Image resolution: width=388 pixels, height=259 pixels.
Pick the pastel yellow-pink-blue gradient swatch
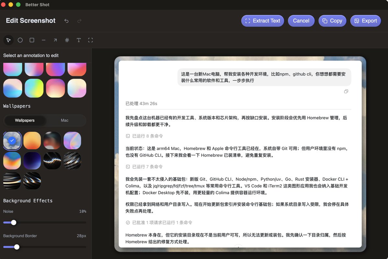coord(77,88)
